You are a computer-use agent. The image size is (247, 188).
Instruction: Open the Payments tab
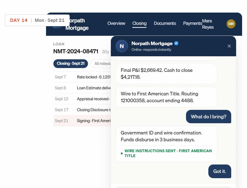[193, 23]
